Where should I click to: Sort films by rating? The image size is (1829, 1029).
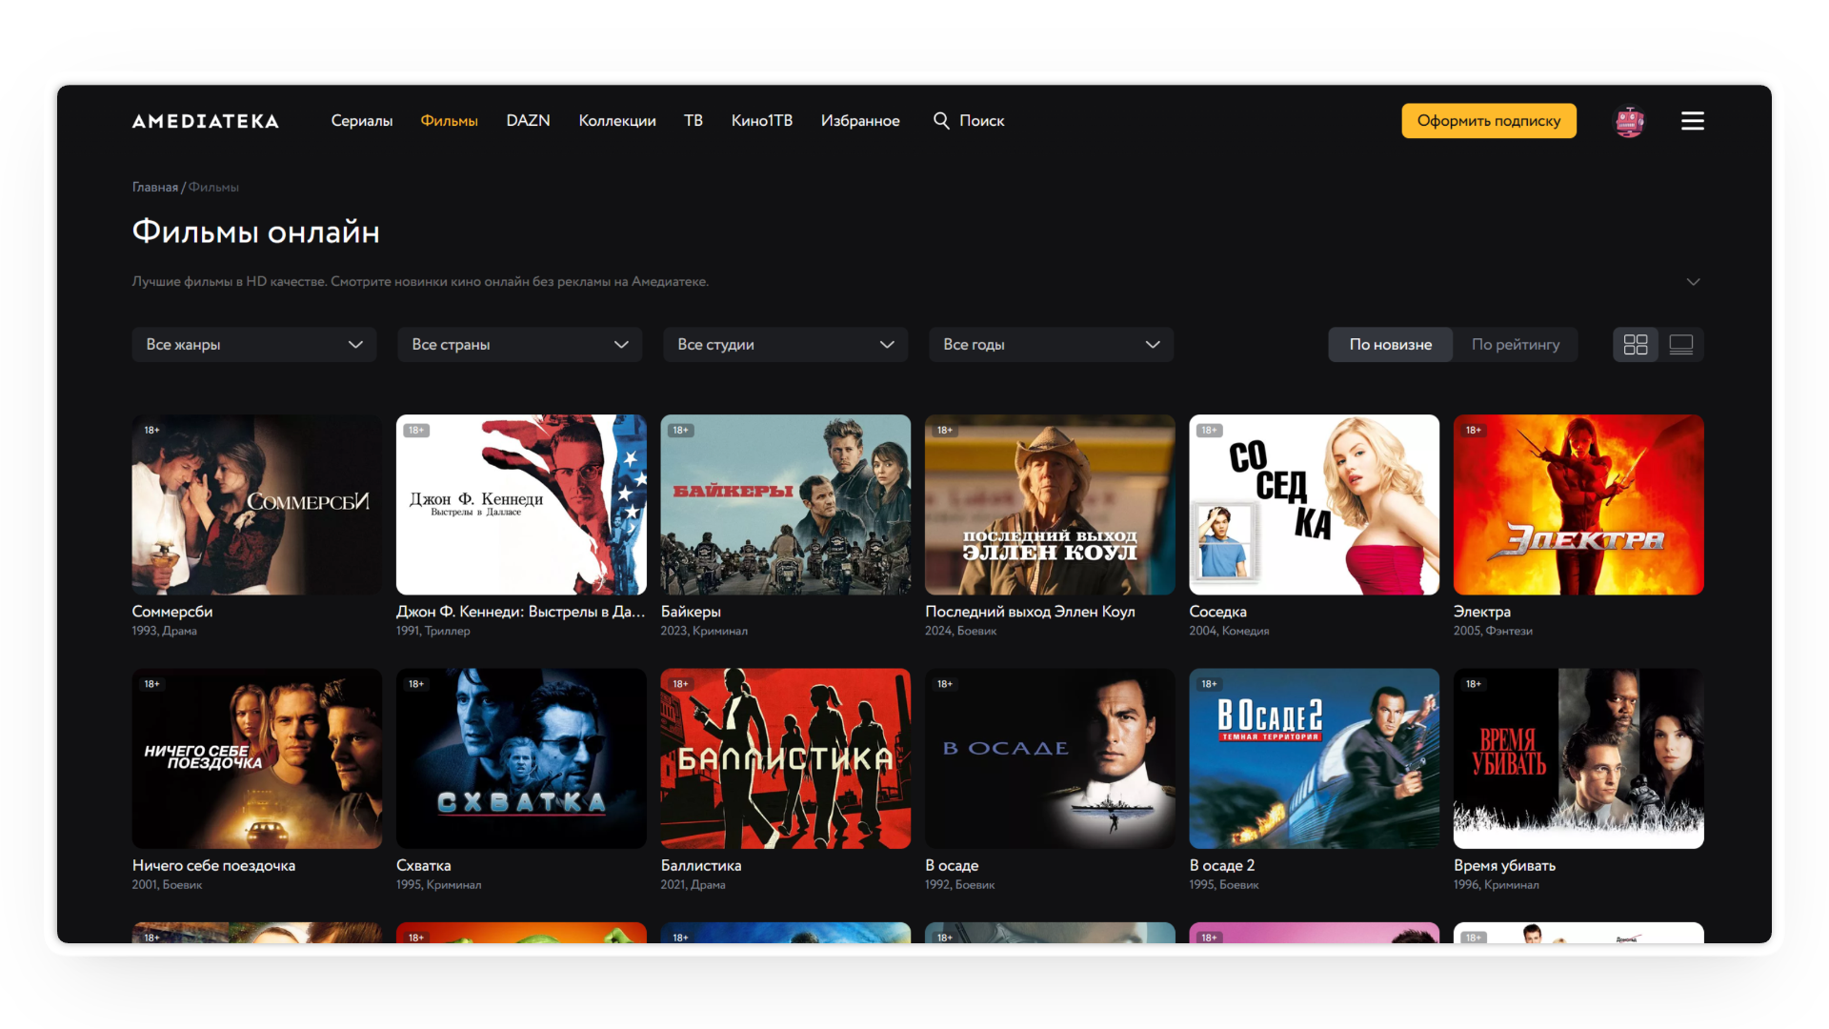click(x=1516, y=345)
